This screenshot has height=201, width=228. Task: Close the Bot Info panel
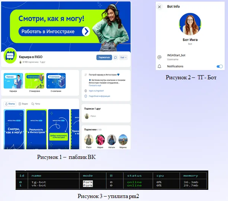click(x=160, y=7)
